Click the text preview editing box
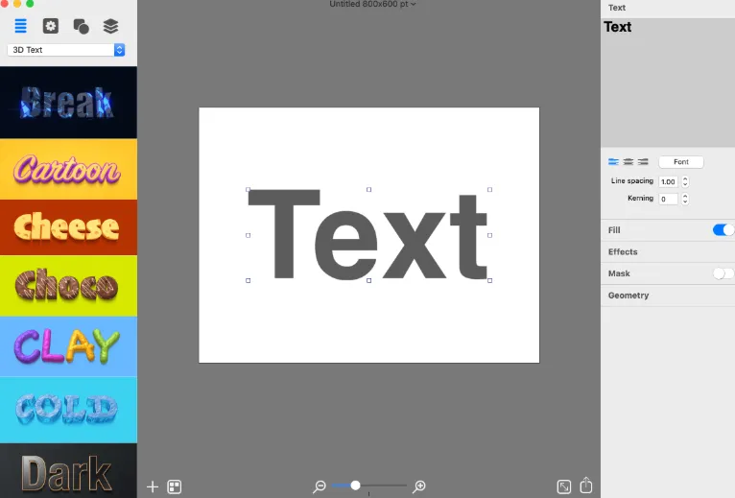Viewport: 735px width, 498px height. click(668, 83)
